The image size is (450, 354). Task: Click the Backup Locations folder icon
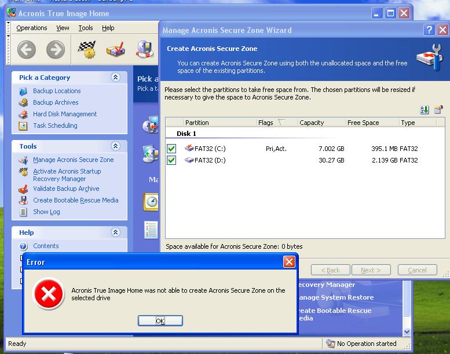click(x=23, y=91)
